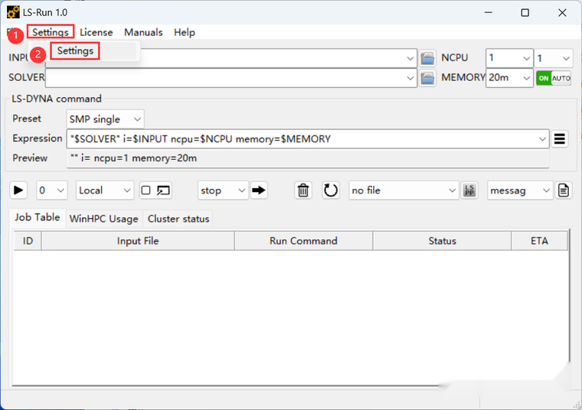Open the Help menu
Image resolution: width=582 pixels, height=410 pixels.
tap(185, 32)
